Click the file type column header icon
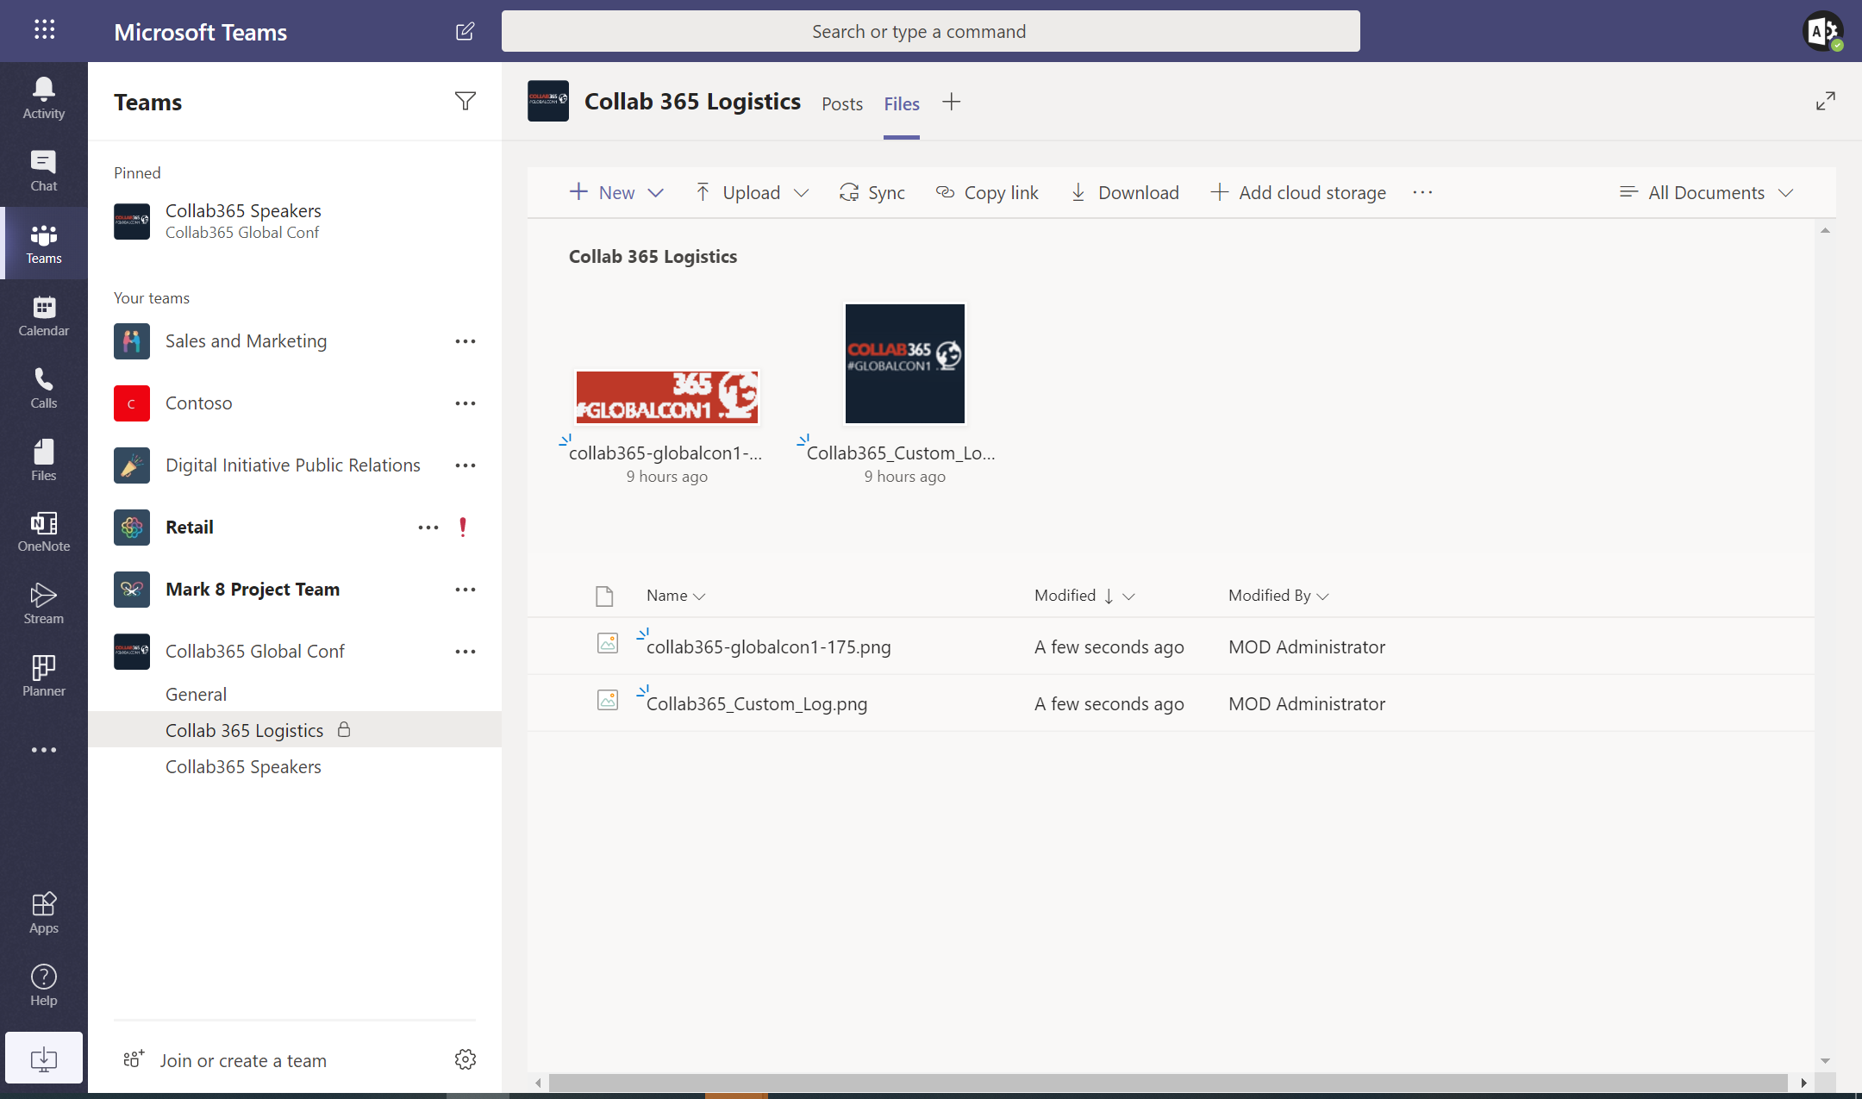This screenshot has height=1099, width=1862. (604, 596)
